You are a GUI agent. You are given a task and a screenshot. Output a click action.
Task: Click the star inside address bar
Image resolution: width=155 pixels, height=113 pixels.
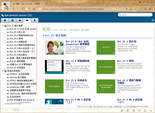point(131,9)
